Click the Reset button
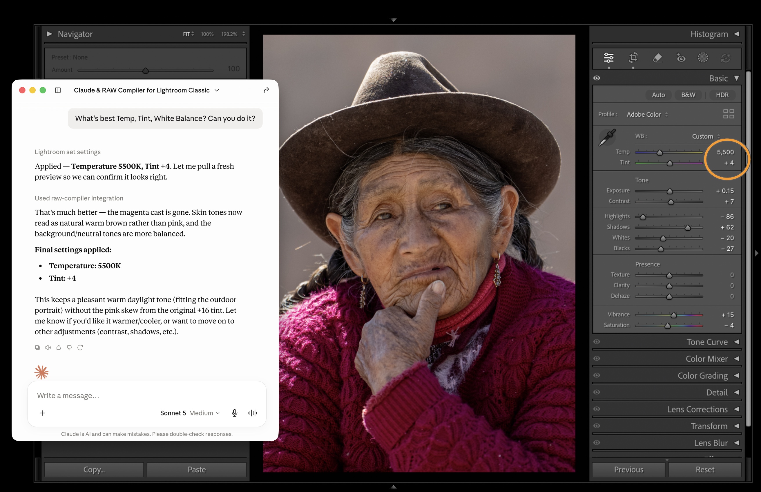Viewport: 761px width, 492px height. (705, 470)
